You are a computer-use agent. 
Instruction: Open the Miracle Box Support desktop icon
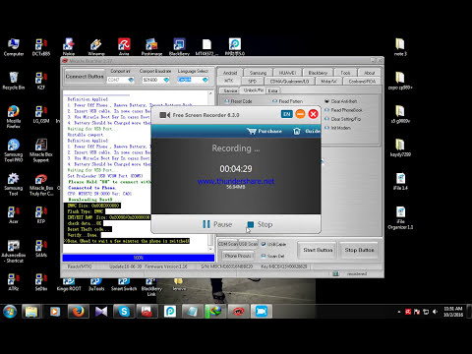click(41, 150)
